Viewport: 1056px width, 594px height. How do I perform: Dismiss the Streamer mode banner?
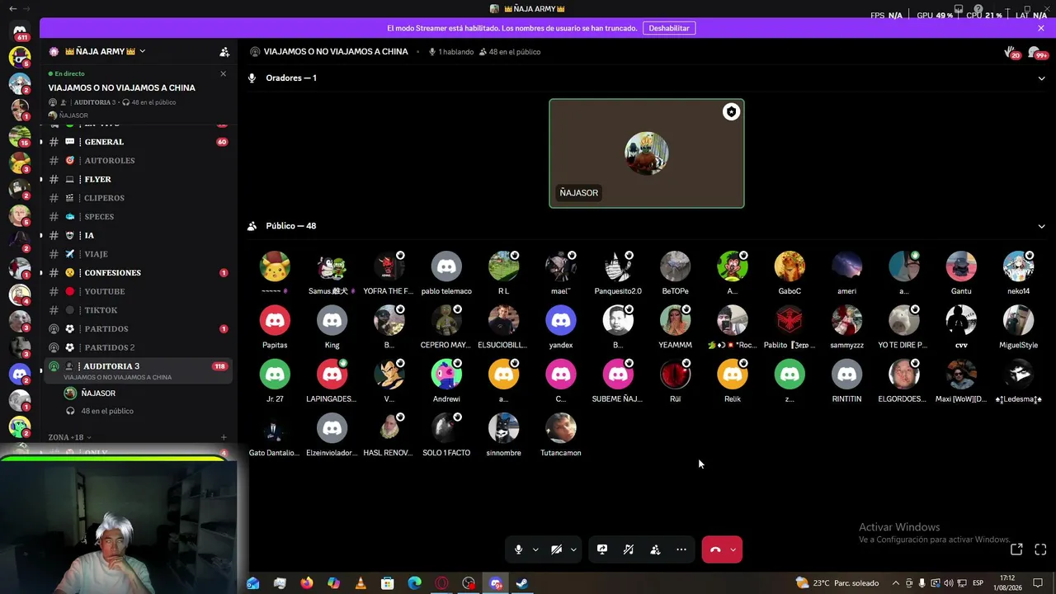pos(1041,28)
